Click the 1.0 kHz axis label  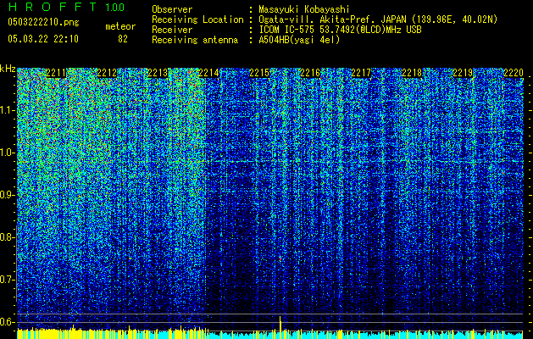(8, 153)
